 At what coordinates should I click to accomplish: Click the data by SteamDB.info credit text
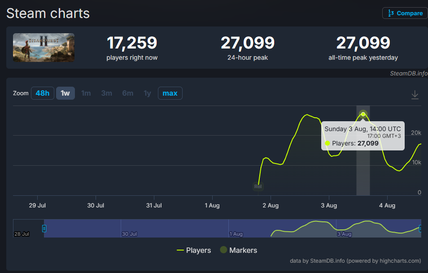[x=355, y=261]
